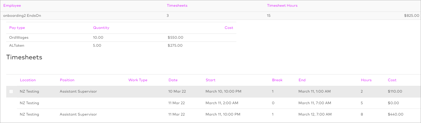Sort timesheets by the Position header
The height and width of the screenshot is (123, 421).
67,80
